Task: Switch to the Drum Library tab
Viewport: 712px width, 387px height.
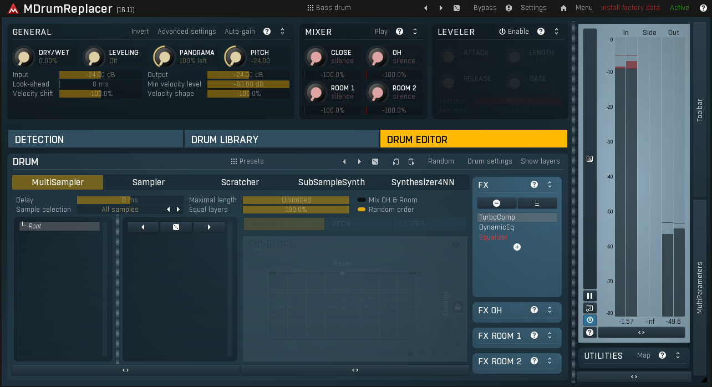Action: click(x=281, y=139)
